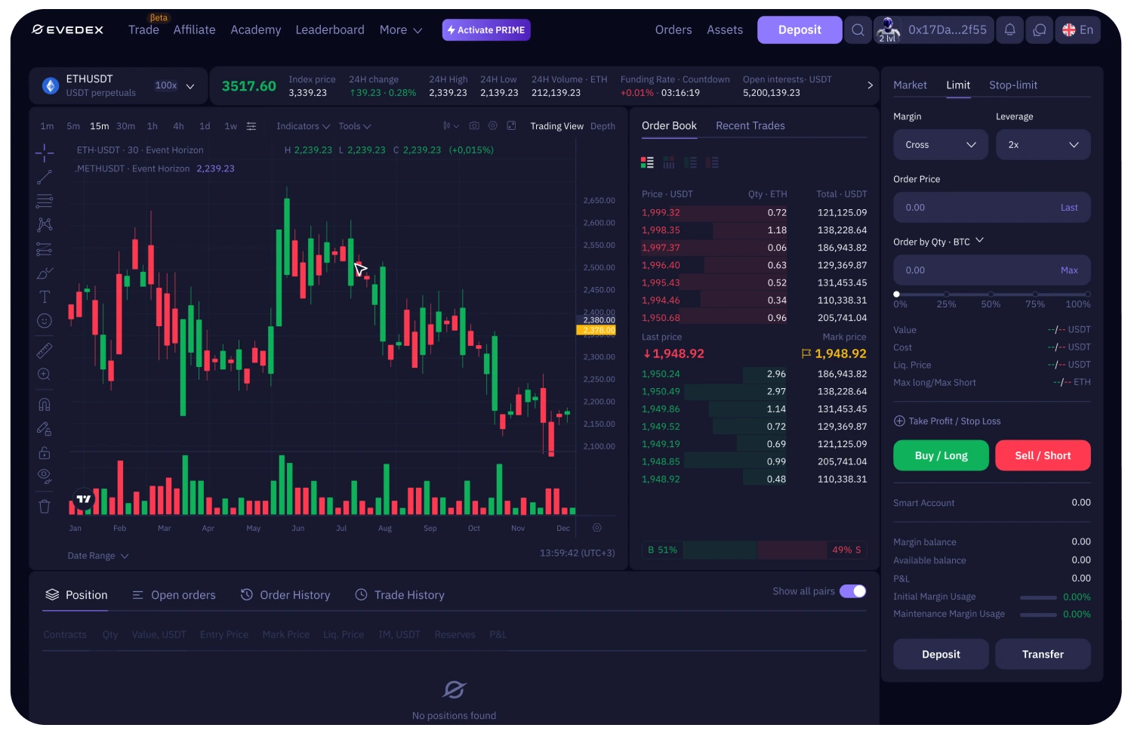The image size is (1131, 734).
Task: Open the Cross margin dropdown
Action: (x=940, y=145)
